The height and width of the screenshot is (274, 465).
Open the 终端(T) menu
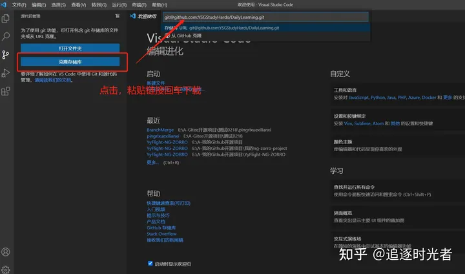[139, 5]
